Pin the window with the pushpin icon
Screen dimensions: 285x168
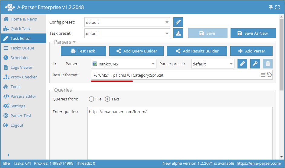click(x=270, y=7)
